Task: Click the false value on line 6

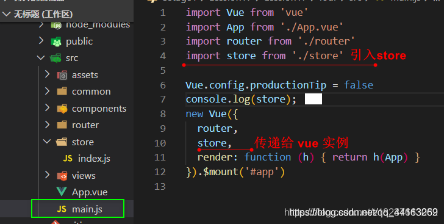Action: click(x=359, y=85)
